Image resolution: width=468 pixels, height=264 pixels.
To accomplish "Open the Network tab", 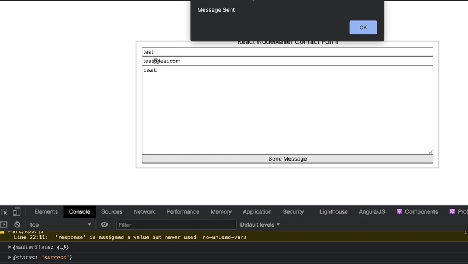I will tap(144, 211).
